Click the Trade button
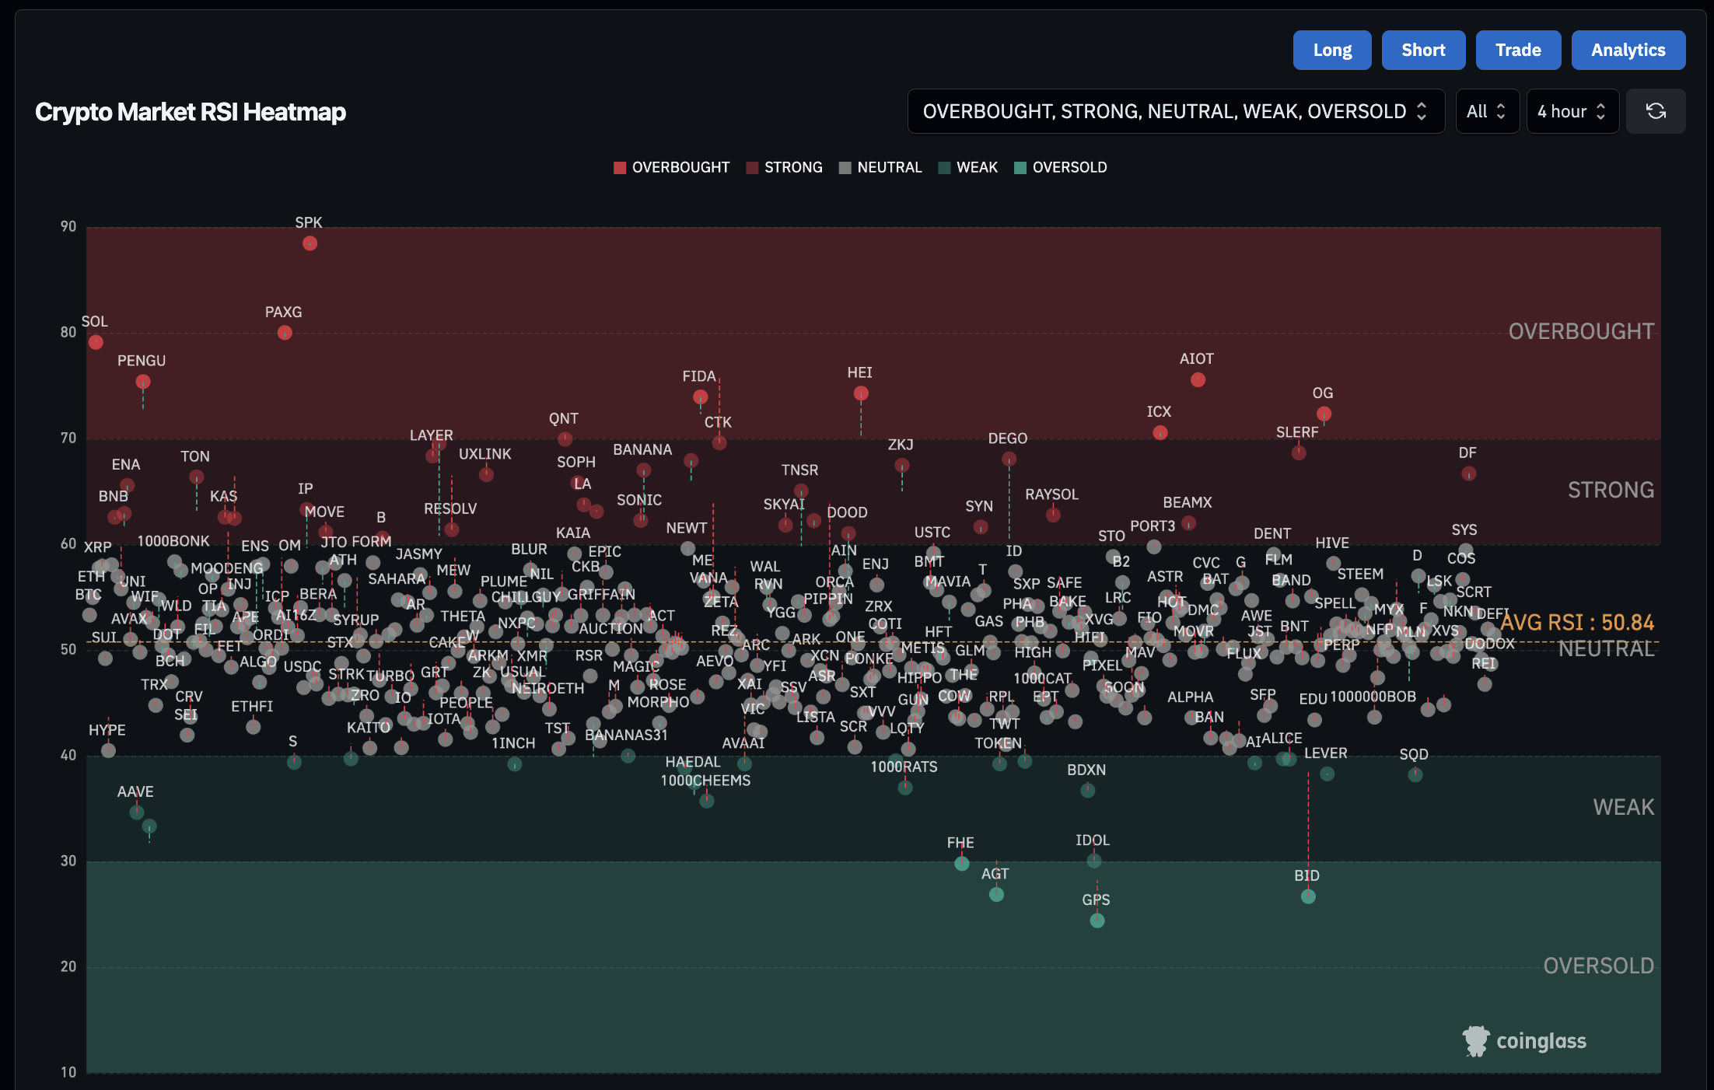 tap(1518, 50)
